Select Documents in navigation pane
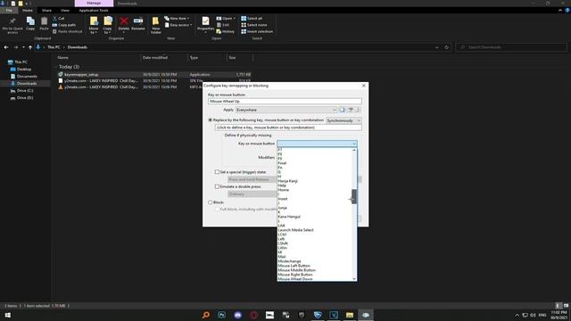The width and height of the screenshot is (571, 321). tap(27, 77)
